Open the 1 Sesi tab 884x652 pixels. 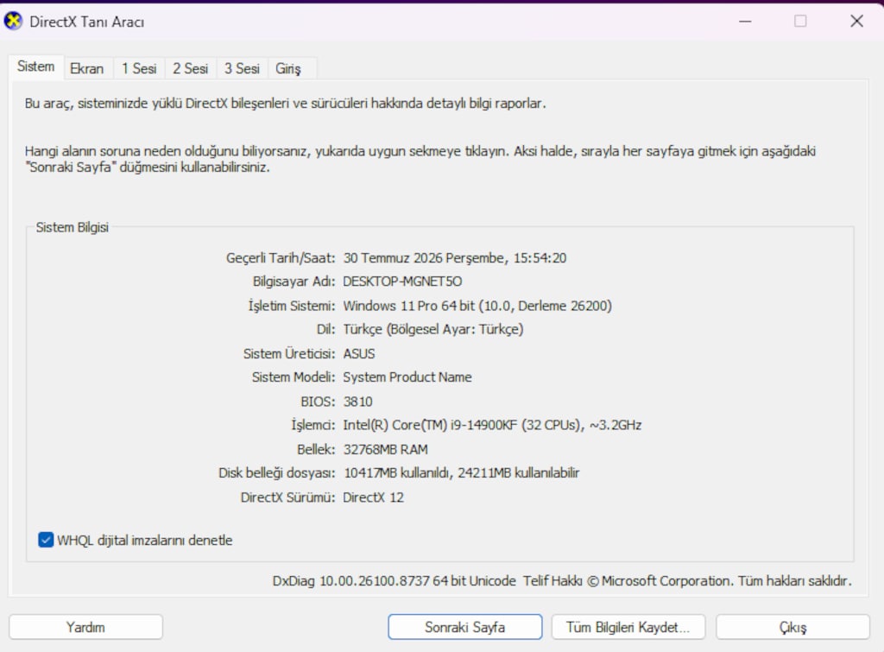coord(139,69)
